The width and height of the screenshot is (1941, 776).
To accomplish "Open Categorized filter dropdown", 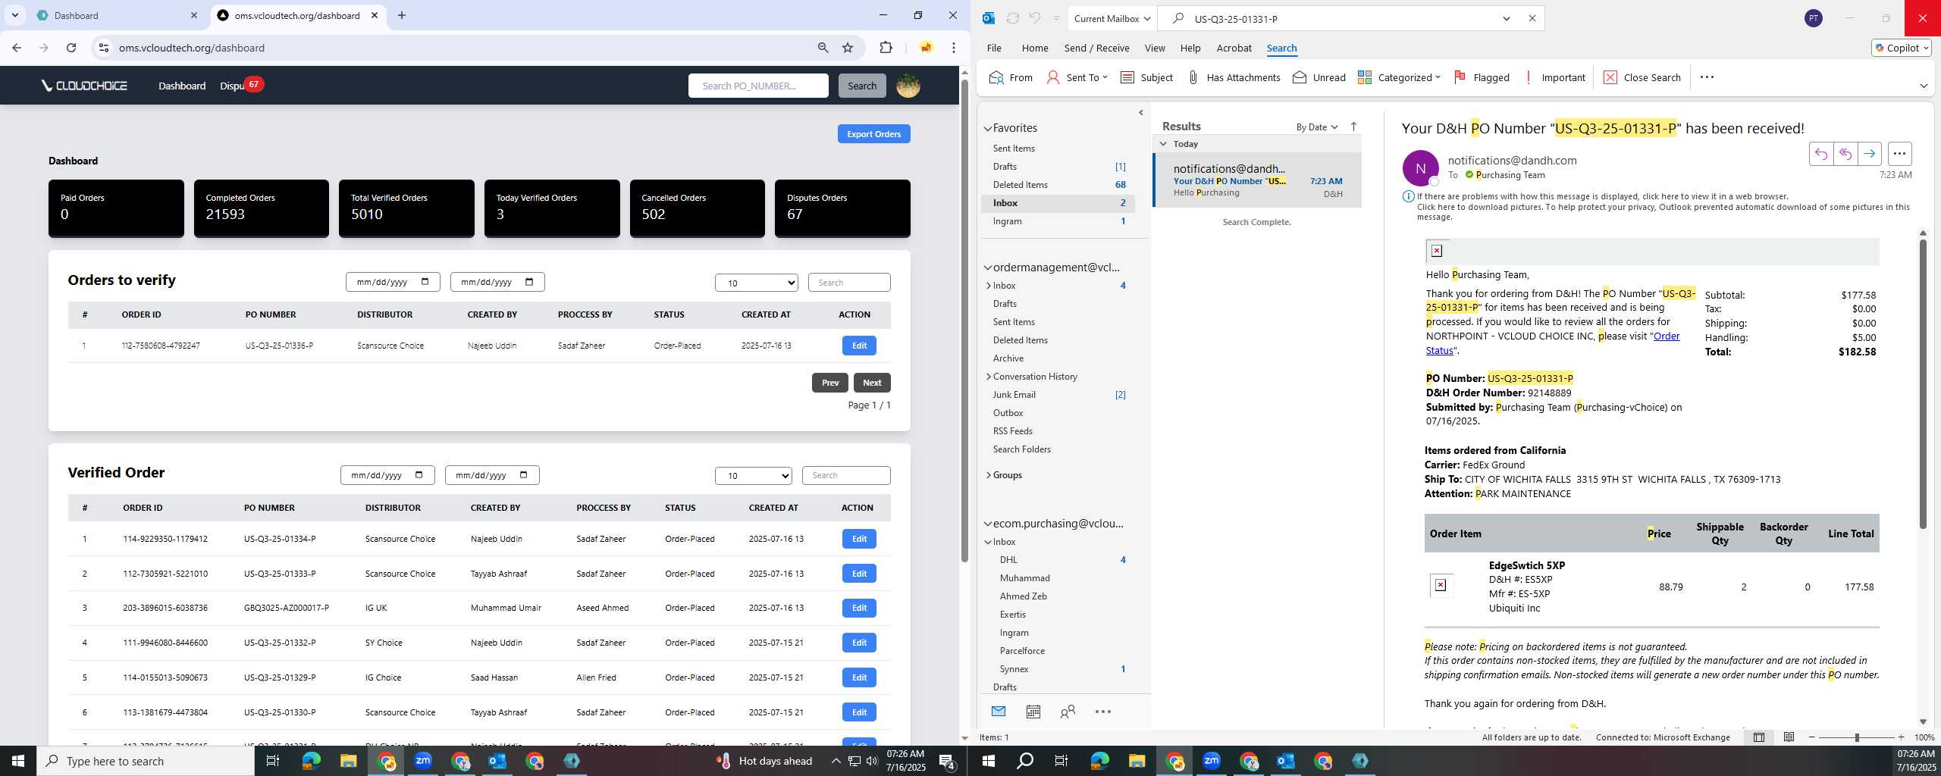I will [1398, 77].
